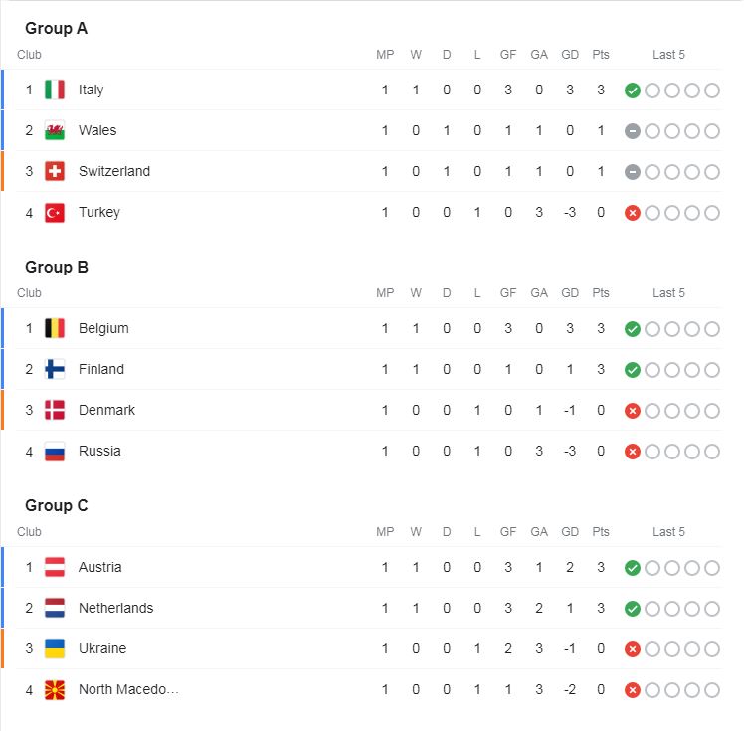Viewport: 744px width, 731px height.
Task: Click the Denmark flag icon
Action: coord(54,410)
